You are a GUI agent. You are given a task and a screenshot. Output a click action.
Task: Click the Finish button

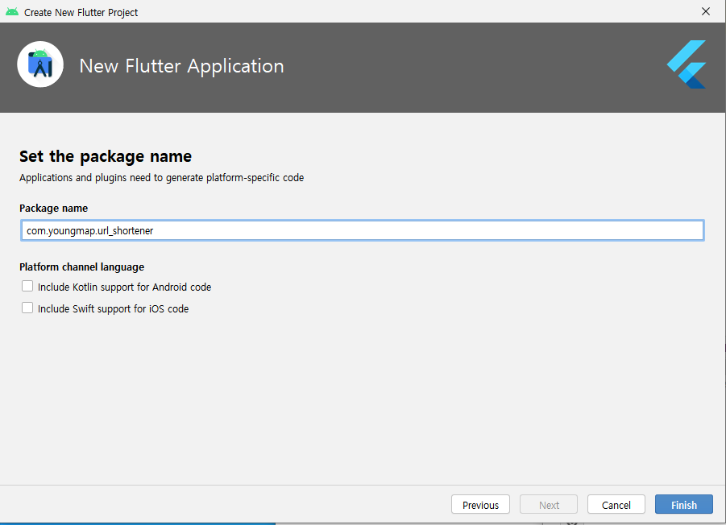684,505
